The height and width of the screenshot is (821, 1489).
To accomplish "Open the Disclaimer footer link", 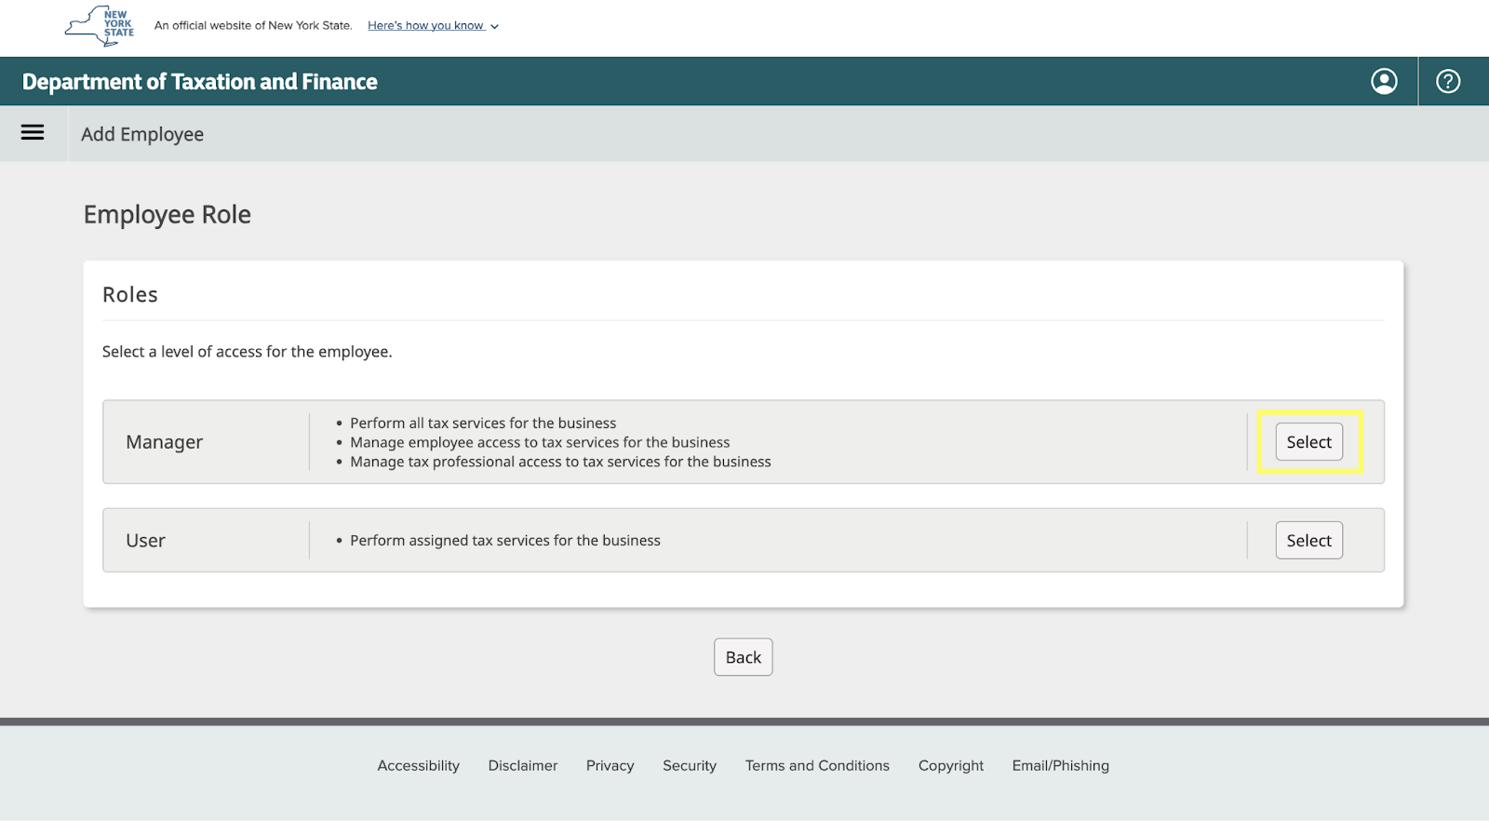I will pos(523,765).
